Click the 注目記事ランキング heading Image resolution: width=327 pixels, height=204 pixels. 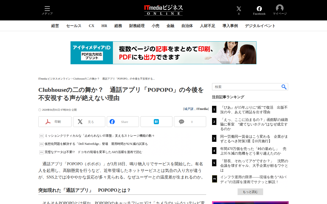tap(228, 97)
